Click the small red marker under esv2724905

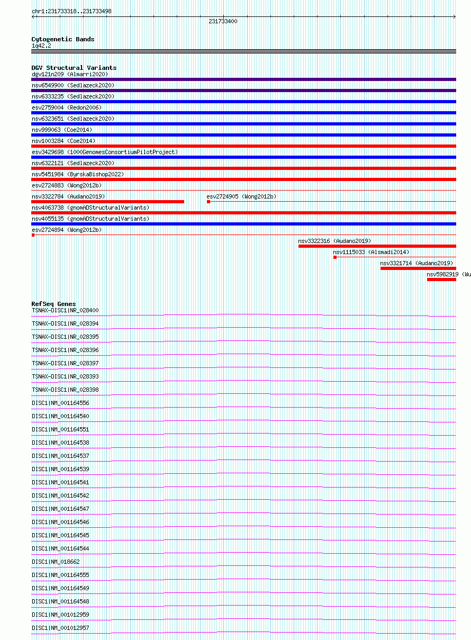[x=209, y=202]
